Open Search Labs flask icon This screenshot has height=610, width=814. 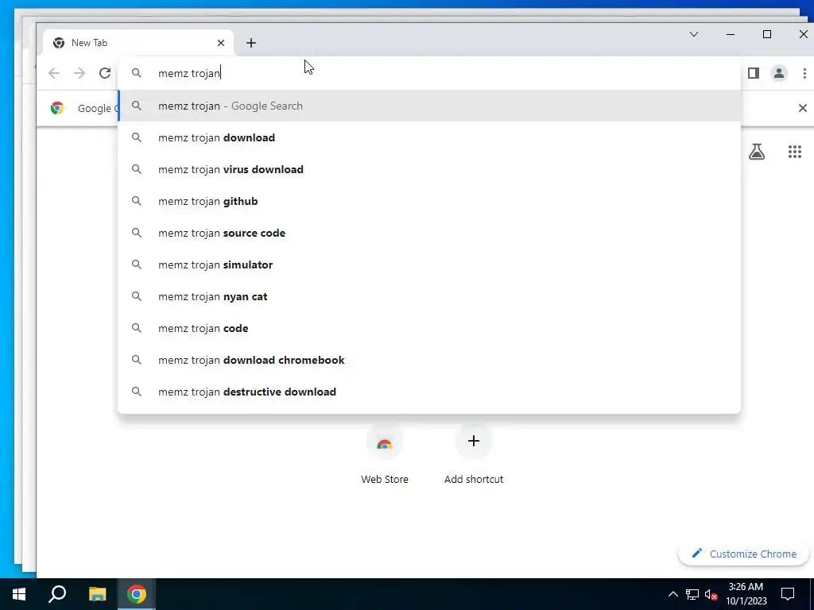757,152
